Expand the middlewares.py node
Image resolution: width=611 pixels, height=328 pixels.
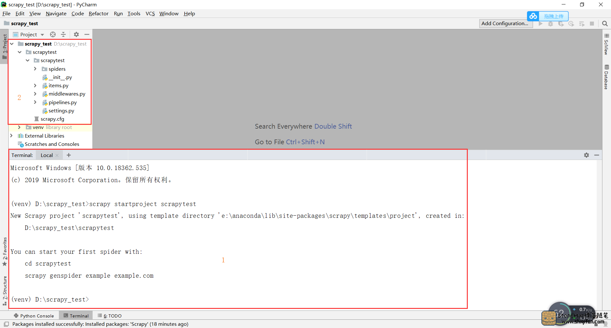tap(35, 94)
